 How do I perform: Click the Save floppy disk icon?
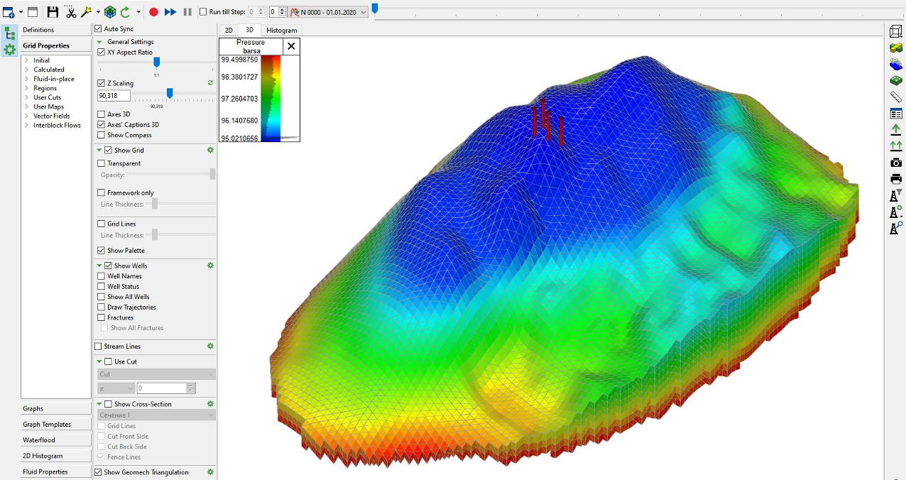click(x=53, y=11)
